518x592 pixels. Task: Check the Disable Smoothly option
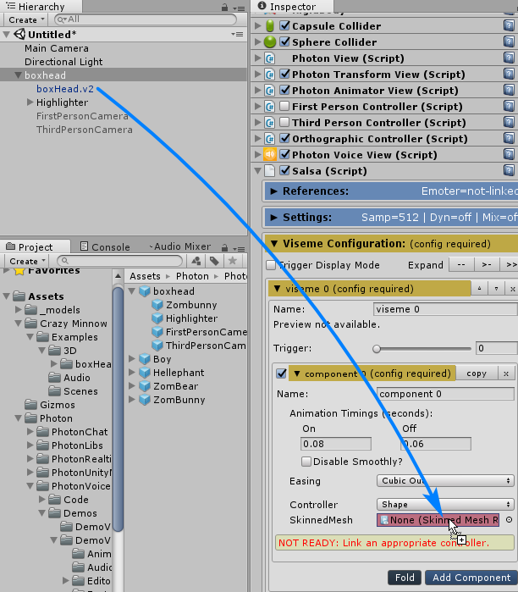306,462
